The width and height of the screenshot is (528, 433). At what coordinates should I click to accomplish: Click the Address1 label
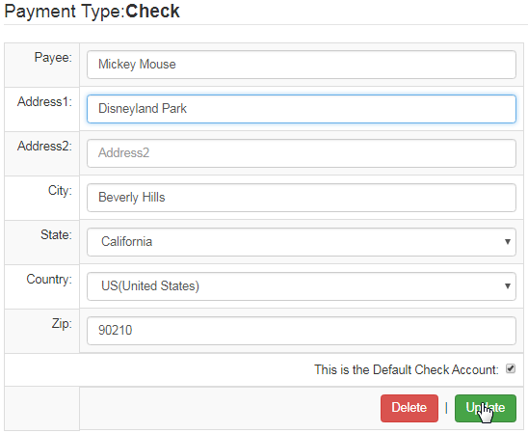pos(44,102)
